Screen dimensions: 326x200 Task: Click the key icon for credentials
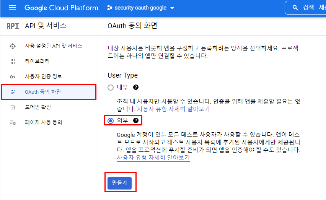pos(13,77)
